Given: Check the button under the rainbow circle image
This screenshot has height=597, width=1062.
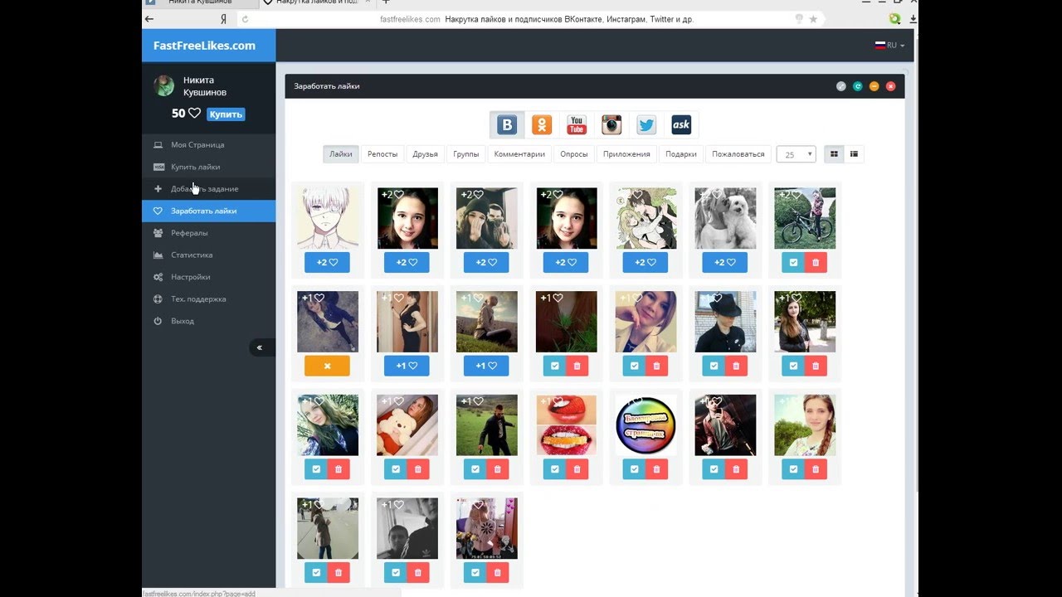Looking at the screenshot, I should tap(634, 469).
